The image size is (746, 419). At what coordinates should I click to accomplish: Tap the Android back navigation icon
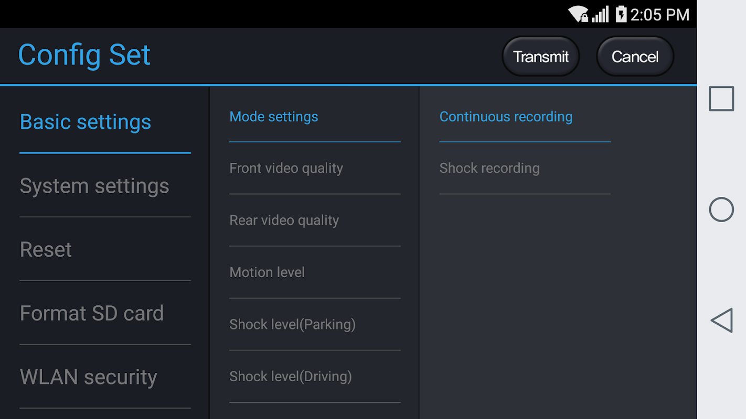point(721,320)
